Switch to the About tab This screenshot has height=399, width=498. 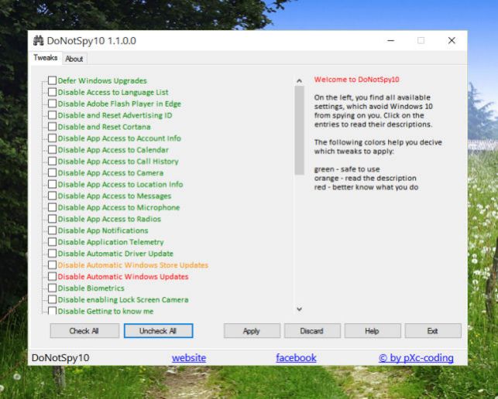coord(74,59)
